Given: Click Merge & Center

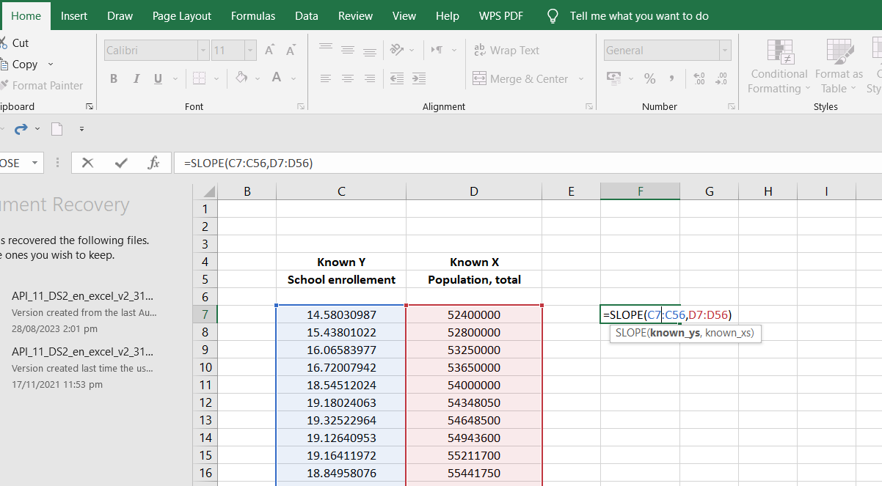Looking at the screenshot, I should (x=520, y=78).
